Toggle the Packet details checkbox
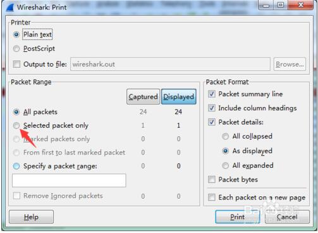This screenshot has height=233, width=318. coord(212,122)
